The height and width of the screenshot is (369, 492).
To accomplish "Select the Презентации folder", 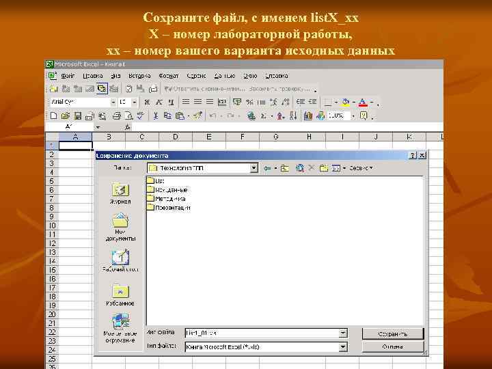I will tap(169, 208).
